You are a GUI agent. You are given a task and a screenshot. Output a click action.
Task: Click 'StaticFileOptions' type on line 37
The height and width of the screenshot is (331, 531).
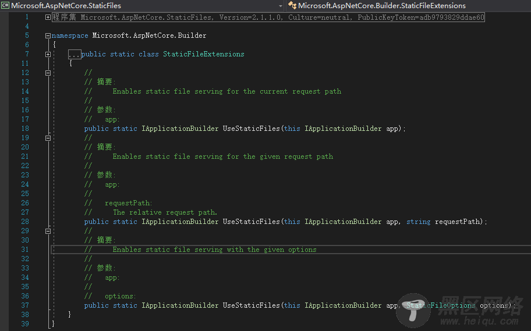point(441,305)
